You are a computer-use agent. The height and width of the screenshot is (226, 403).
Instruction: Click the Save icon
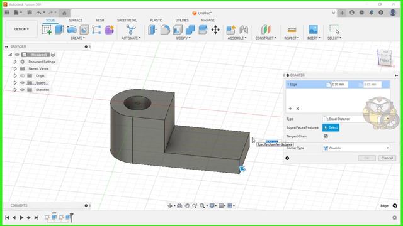click(30, 13)
